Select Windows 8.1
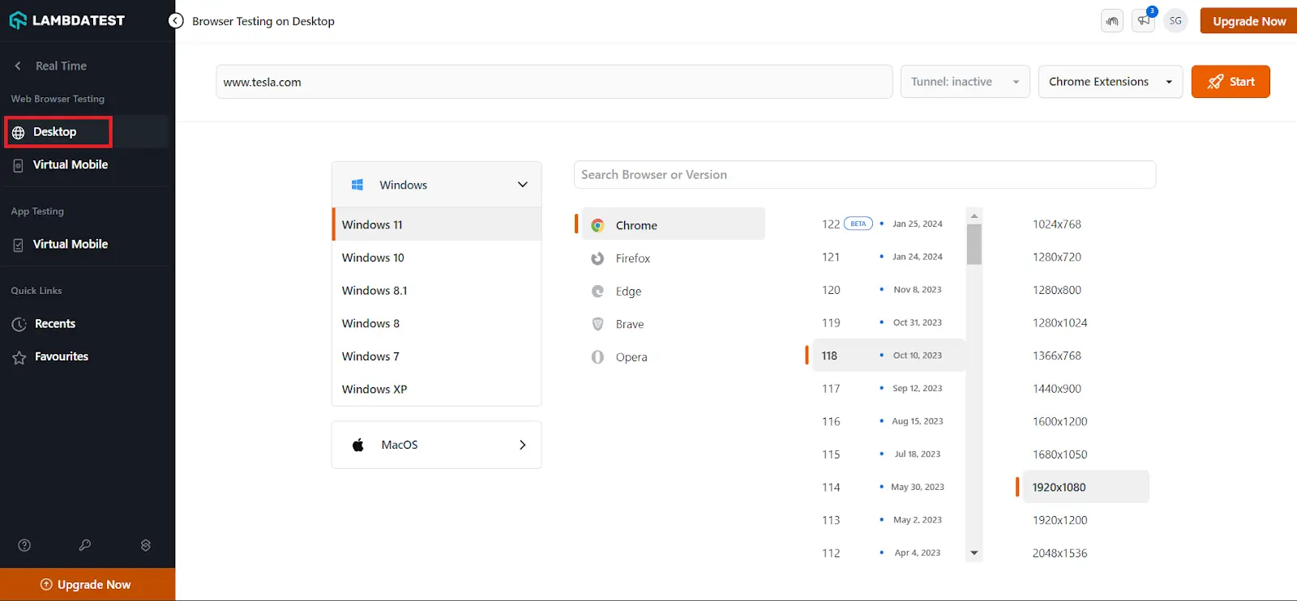Screen dimensions: 1297x601 click(436, 291)
